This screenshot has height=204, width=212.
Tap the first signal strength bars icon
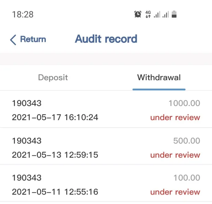click(157, 14)
